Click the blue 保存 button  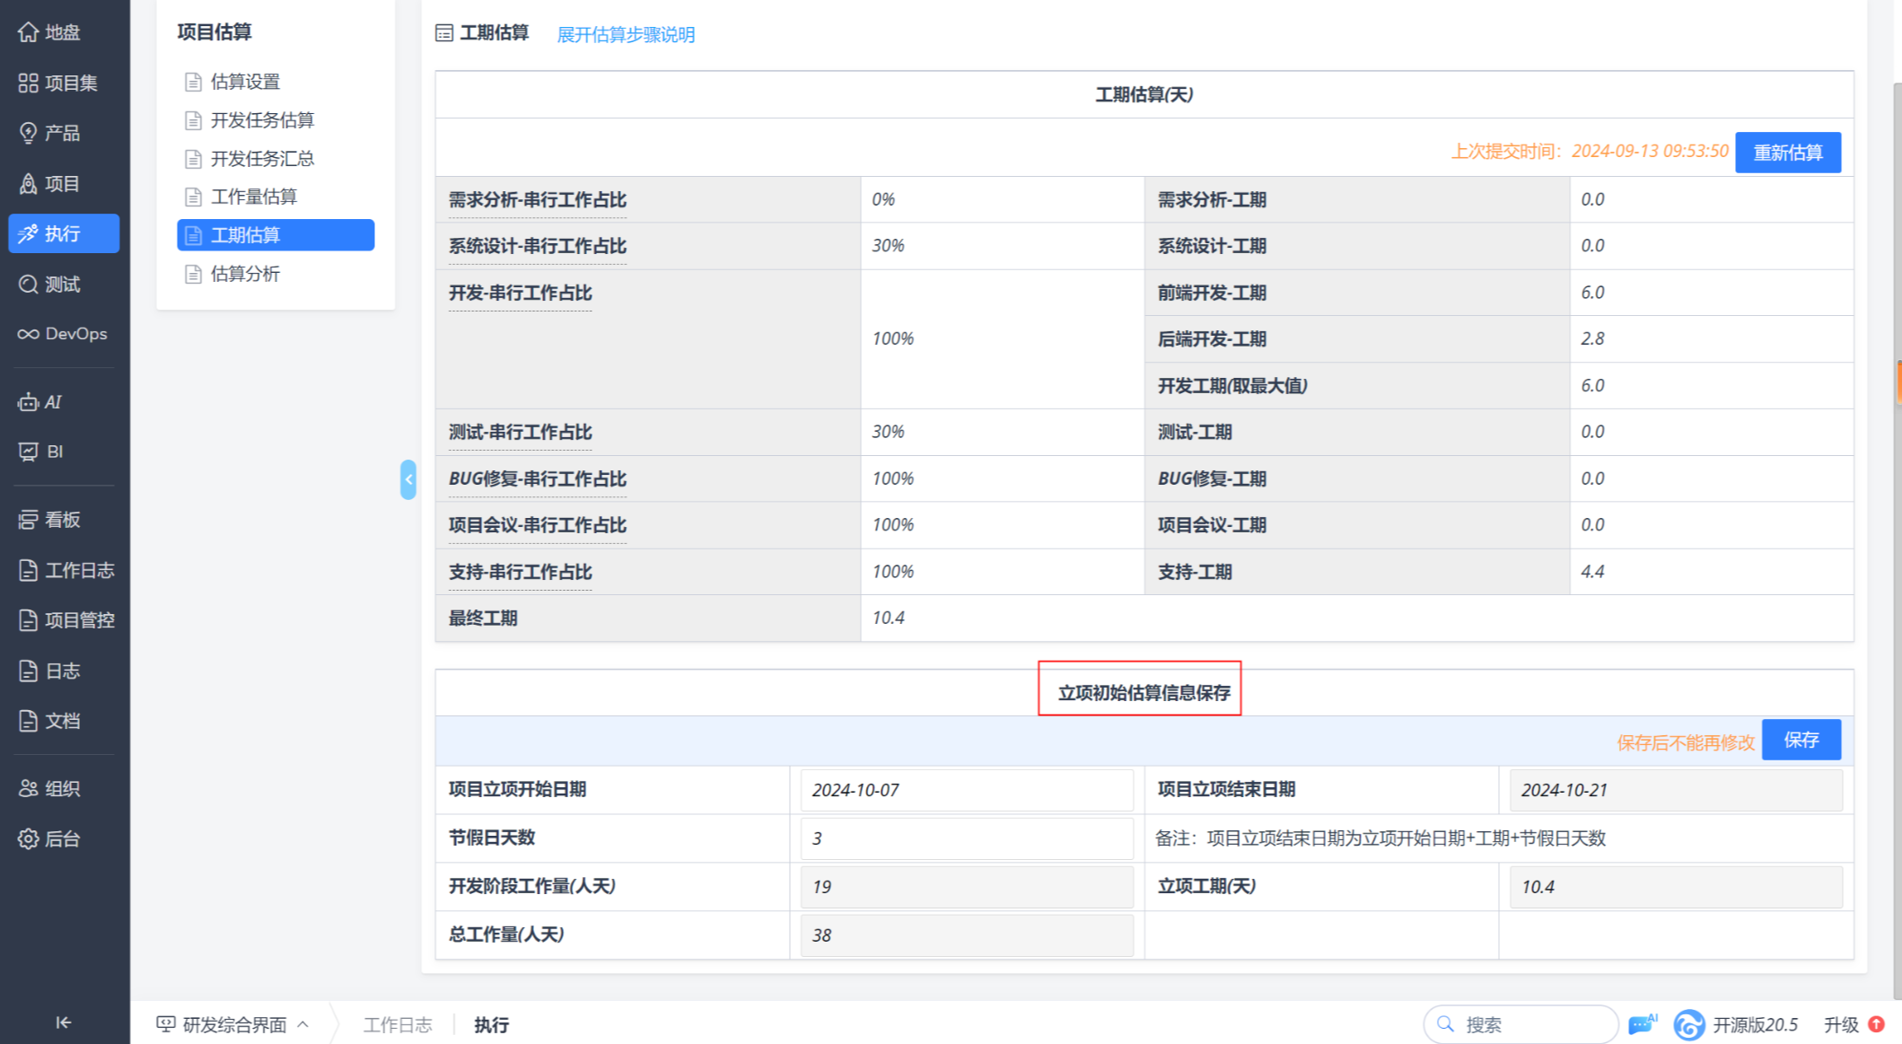coord(1801,740)
